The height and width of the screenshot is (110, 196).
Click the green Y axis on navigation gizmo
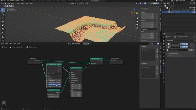tap(137, 13)
